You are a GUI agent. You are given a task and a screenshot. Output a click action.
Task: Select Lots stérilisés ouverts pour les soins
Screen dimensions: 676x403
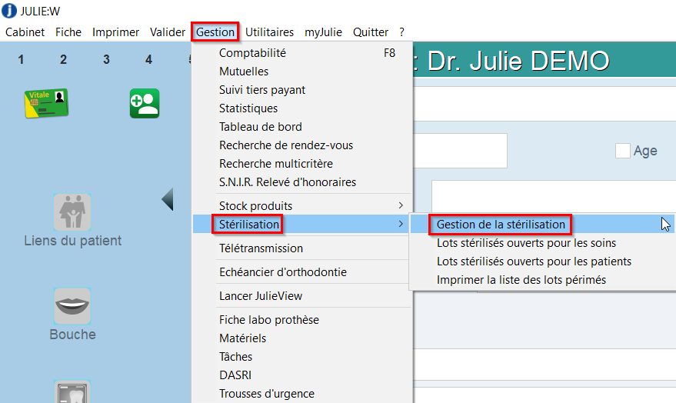(543, 243)
